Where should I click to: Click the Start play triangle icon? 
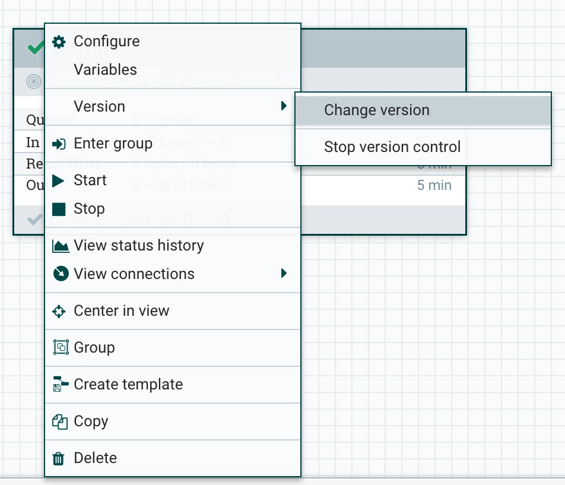(x=58, y=180)
